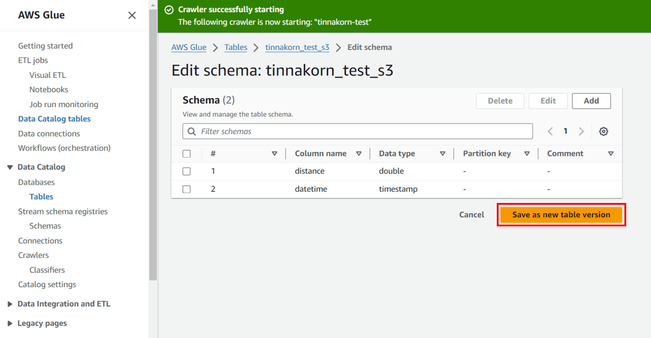Sort by Partition key arrow
Image resolution: width=651 pixels, height=338 pixels.
pyautogui.click(x=527, y=154)
